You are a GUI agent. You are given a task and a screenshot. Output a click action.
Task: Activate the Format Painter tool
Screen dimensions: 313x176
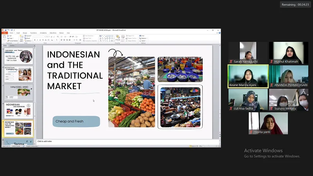(13, 41)
